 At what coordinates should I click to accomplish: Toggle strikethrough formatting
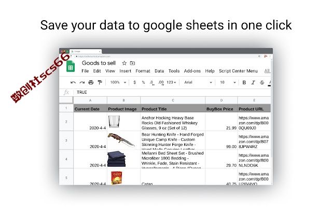(262, 82)
